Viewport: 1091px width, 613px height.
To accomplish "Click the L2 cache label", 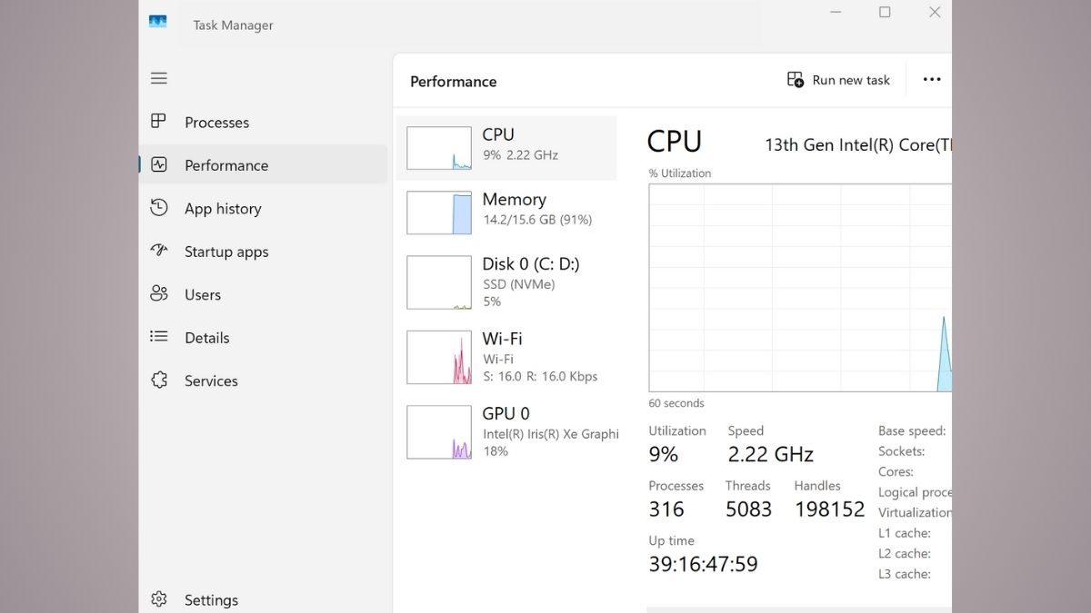I will pos(904,553).
